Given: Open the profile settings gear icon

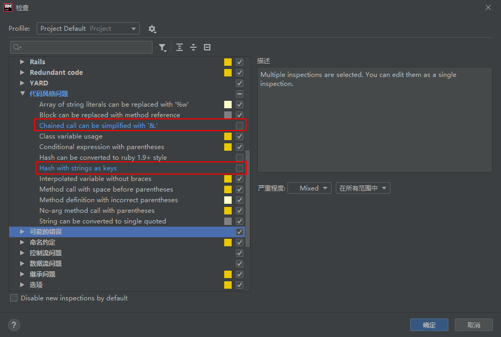Looking at the screenshot, I should pos(152,29).
